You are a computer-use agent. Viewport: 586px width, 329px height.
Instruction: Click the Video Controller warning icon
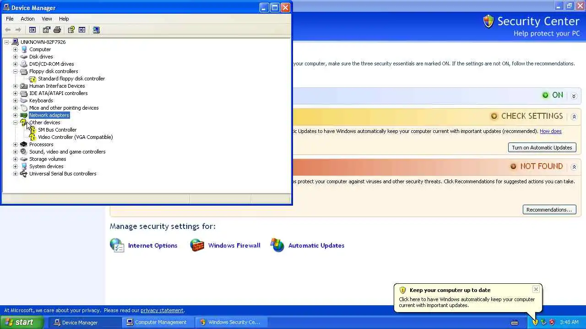click(33, 137)
